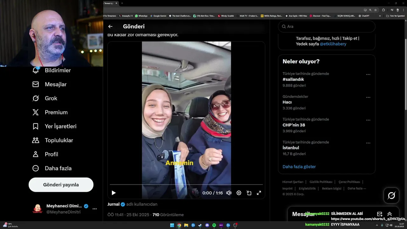The width and height of the screenshot is (407, 229).
Task: Click Gönderi yayınla button
Action: (61, 185)
